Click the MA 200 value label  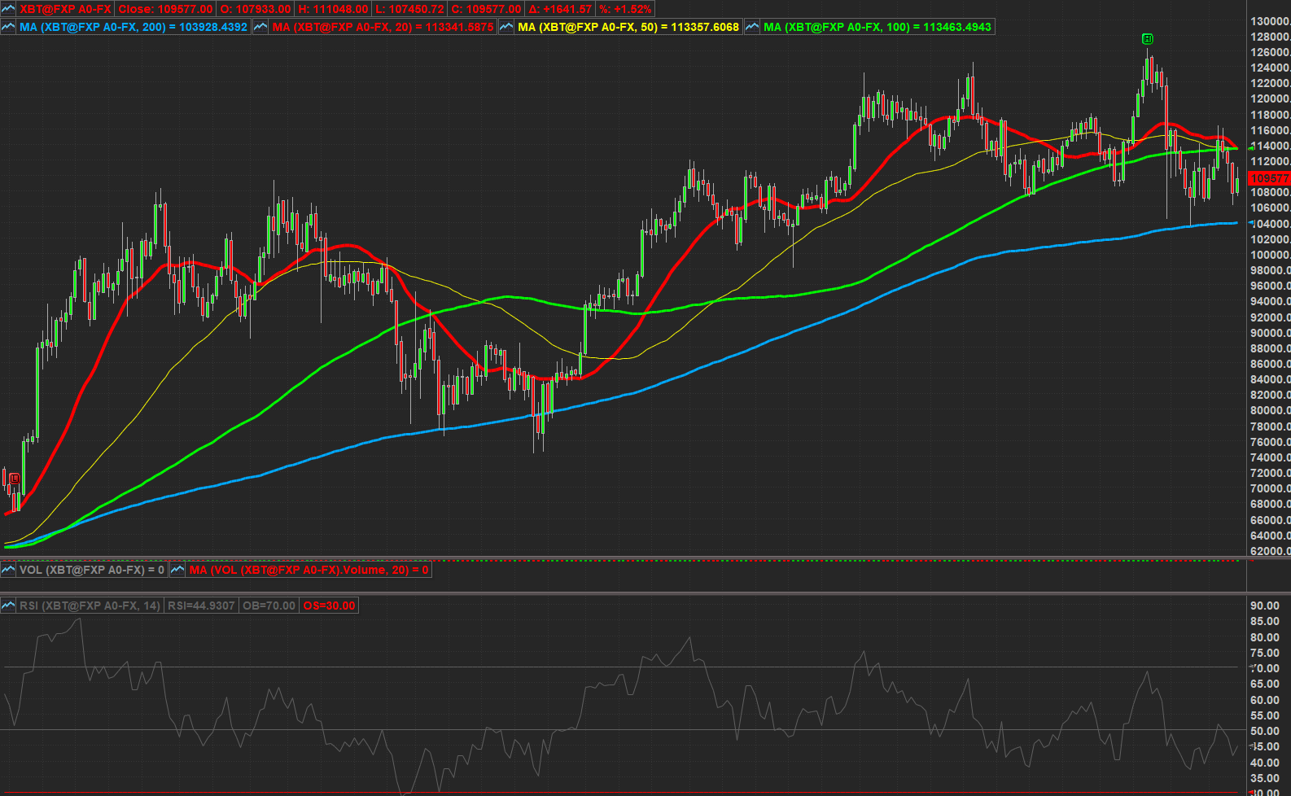133,27
